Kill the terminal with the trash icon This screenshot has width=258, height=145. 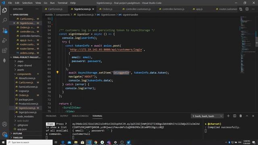point(241,116)
